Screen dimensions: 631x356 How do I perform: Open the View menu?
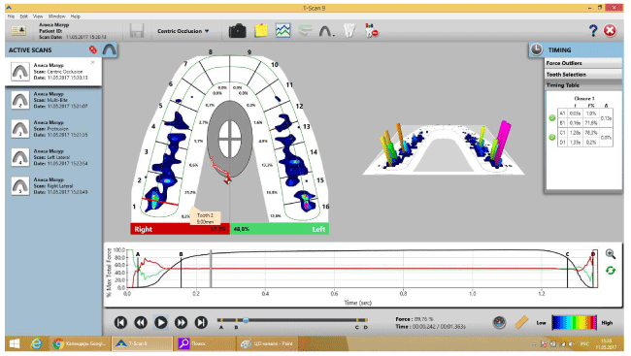(38, 16)
